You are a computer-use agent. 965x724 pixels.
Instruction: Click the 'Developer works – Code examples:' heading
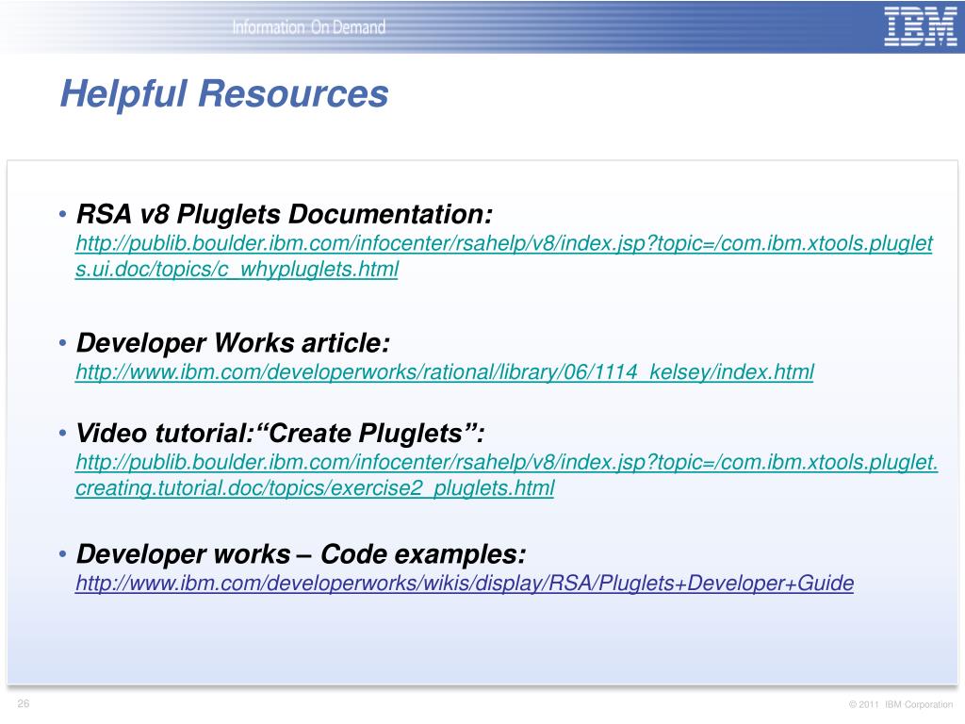301,554
